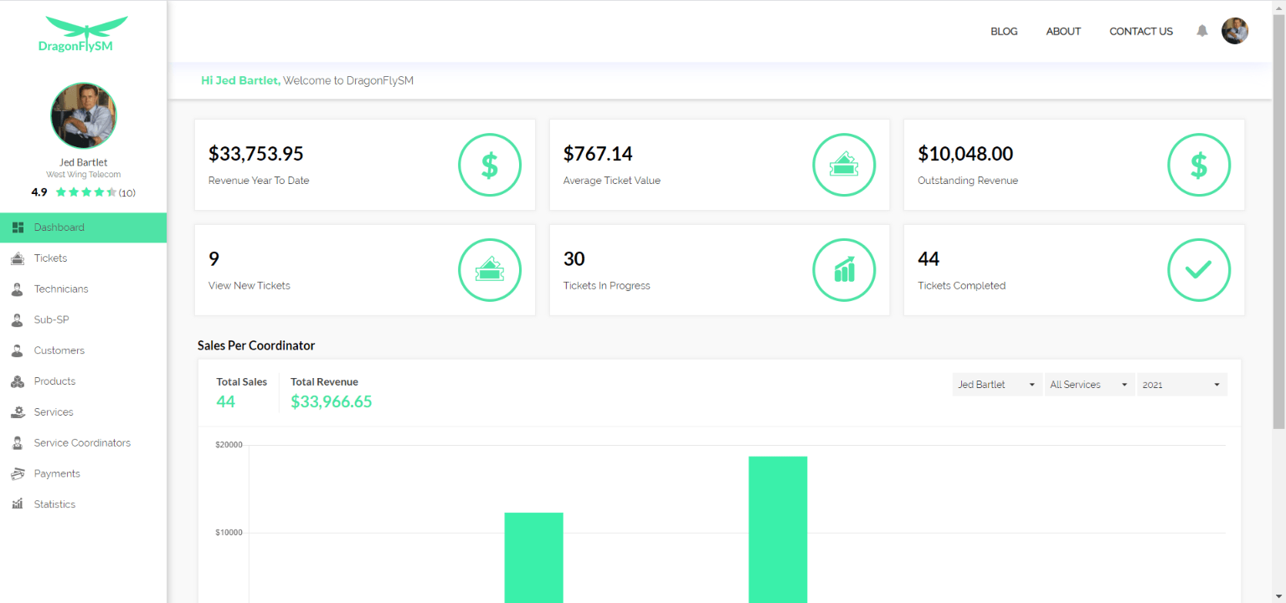
Task: Click the Dashboard grid icon
Action: (18, 227)
